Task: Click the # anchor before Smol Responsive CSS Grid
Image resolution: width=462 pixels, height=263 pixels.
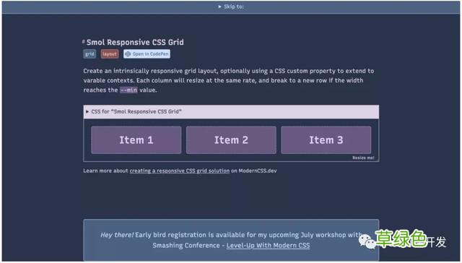Action: click(x=84, y=42)
